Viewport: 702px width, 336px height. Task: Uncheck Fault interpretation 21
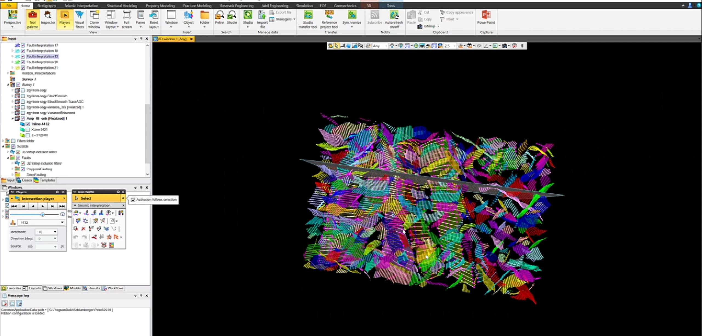(x=23, y=68)
